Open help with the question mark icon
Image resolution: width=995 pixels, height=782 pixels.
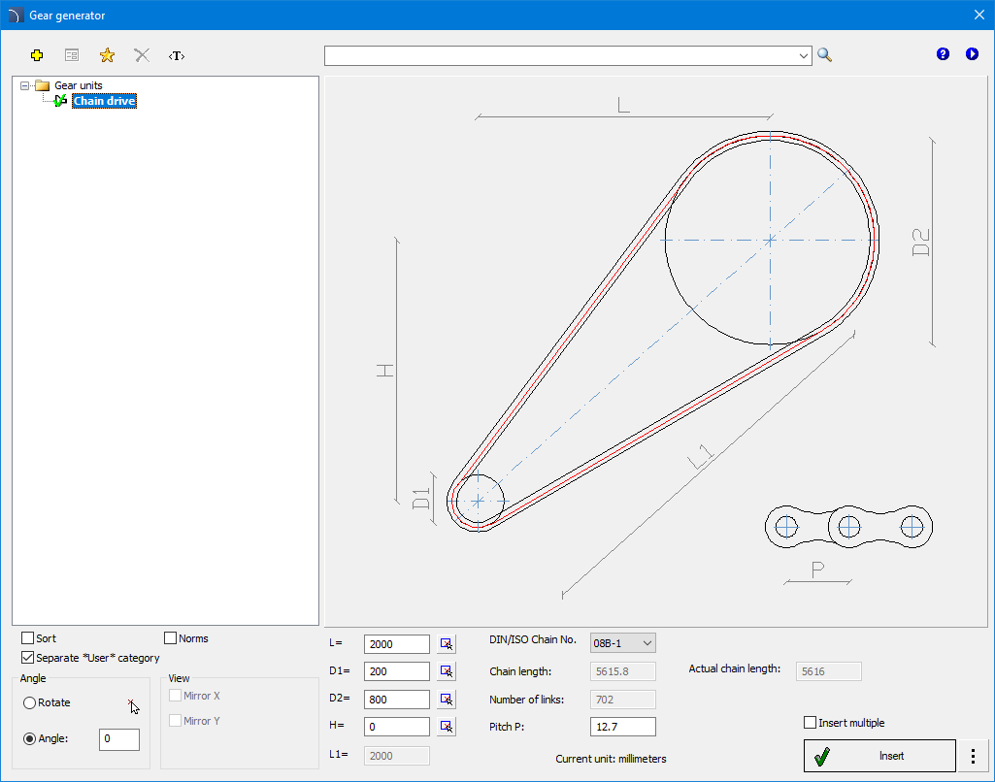tap(943, 54)
